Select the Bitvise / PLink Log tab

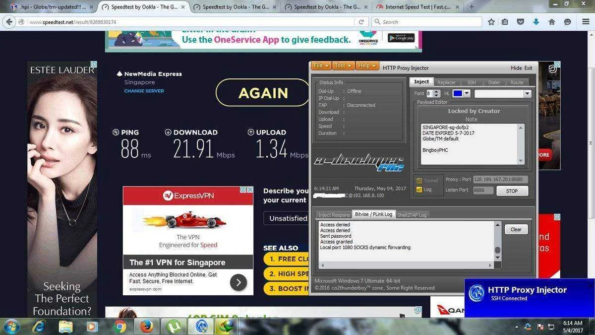[x=373, y=214]
